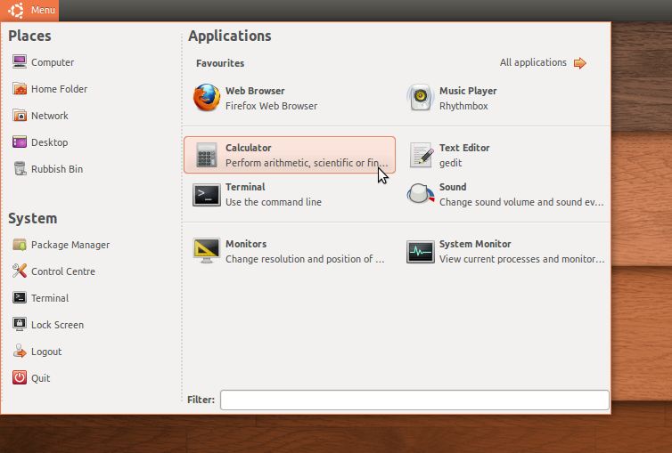Launch System Monitor icon
The width and height of the screenshot is (672, 453).
coord(421,251)
